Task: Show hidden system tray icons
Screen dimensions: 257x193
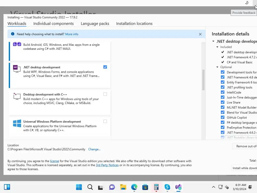Action: (x=213, y=187)
